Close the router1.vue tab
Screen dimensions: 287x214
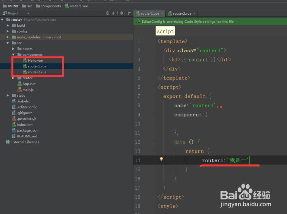[x=162, y=13]
